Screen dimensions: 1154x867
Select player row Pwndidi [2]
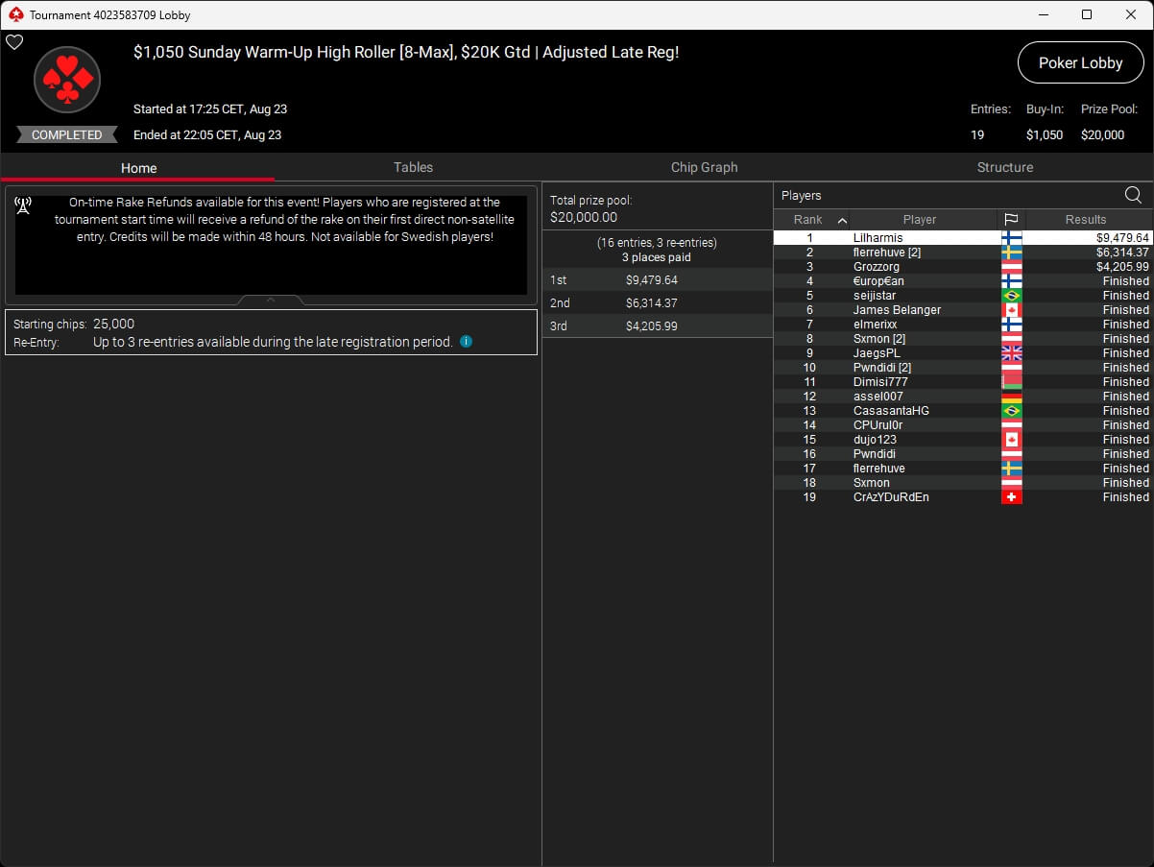coord(962,368)
